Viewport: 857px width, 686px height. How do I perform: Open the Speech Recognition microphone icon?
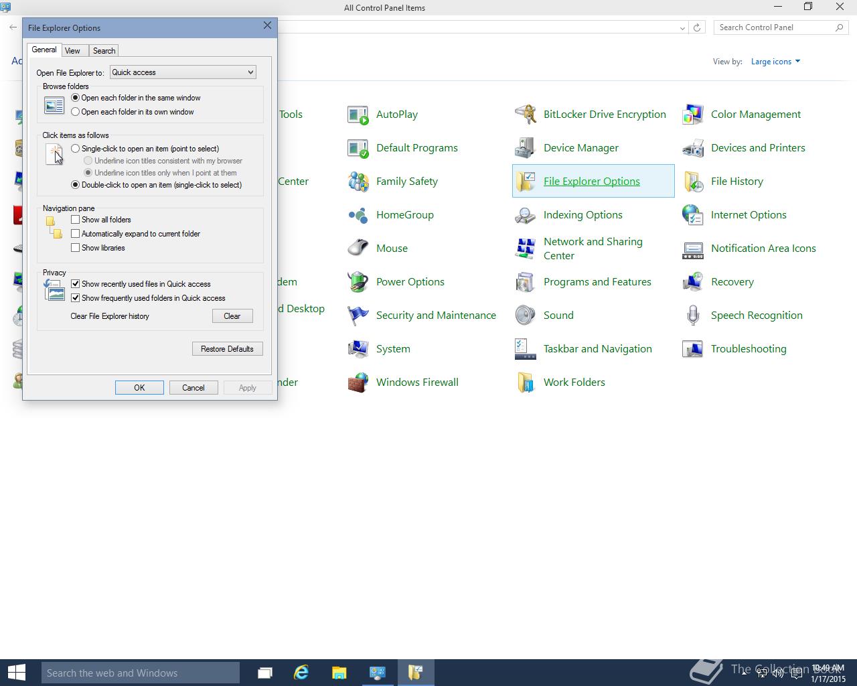pyautogui.click(x=693, y=316)
